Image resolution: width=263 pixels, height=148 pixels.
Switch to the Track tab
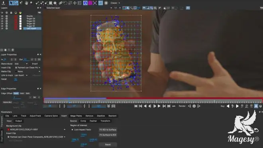point(24,116)
